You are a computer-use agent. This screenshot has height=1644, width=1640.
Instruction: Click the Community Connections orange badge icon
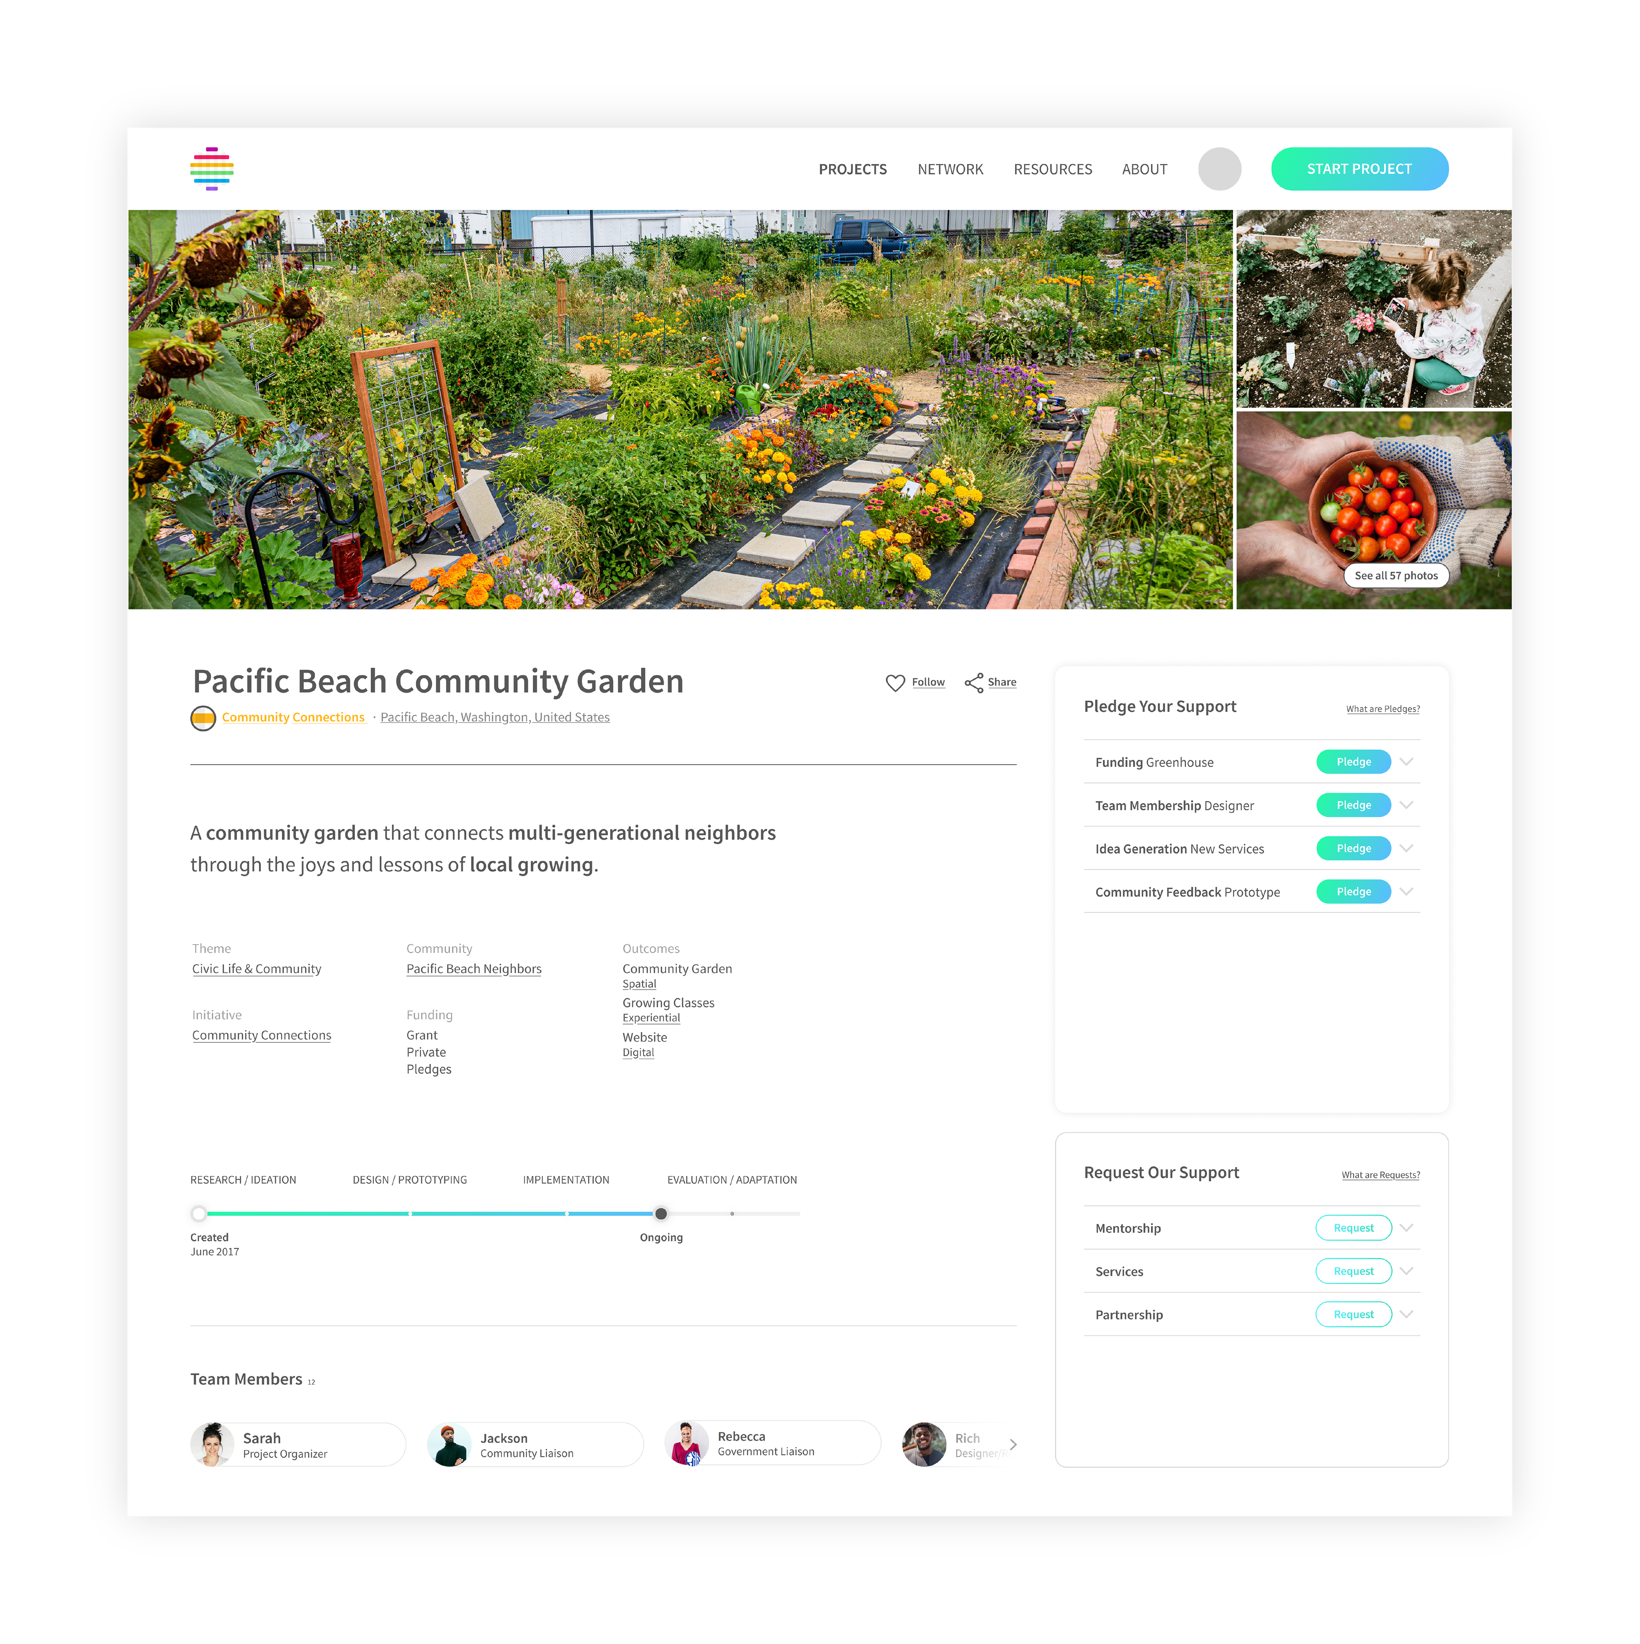[x=202, y=717]
